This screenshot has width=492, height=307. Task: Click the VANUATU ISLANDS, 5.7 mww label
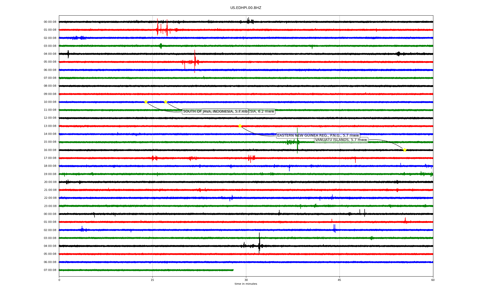[341, 140]
